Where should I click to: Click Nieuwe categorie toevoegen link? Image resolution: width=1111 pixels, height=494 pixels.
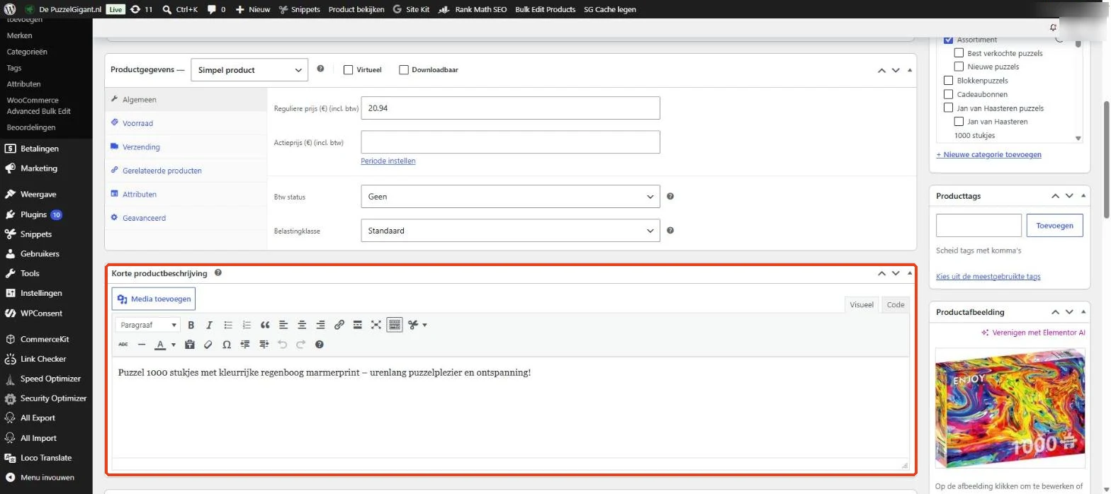click(988, 154)
